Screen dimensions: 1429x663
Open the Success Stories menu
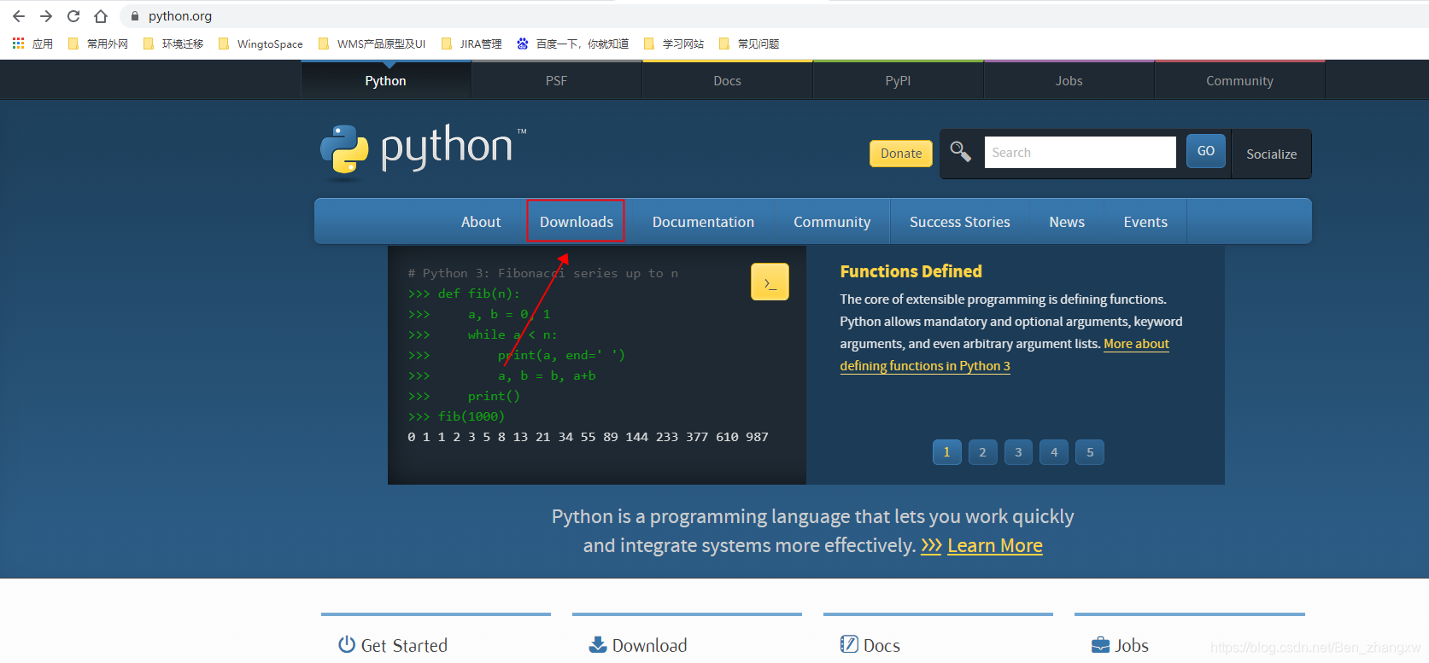pos(960,222)
